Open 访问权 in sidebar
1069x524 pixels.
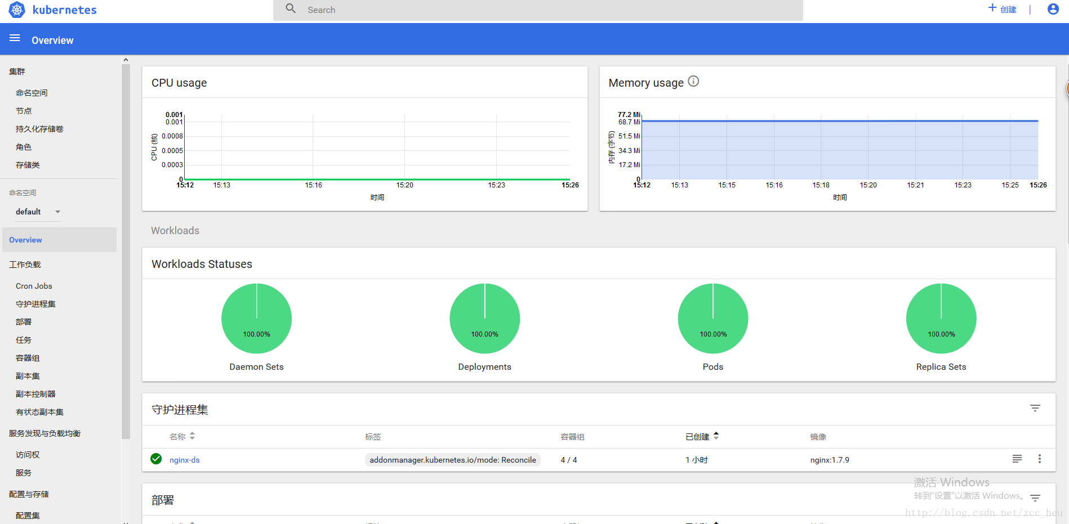[28, 455]
